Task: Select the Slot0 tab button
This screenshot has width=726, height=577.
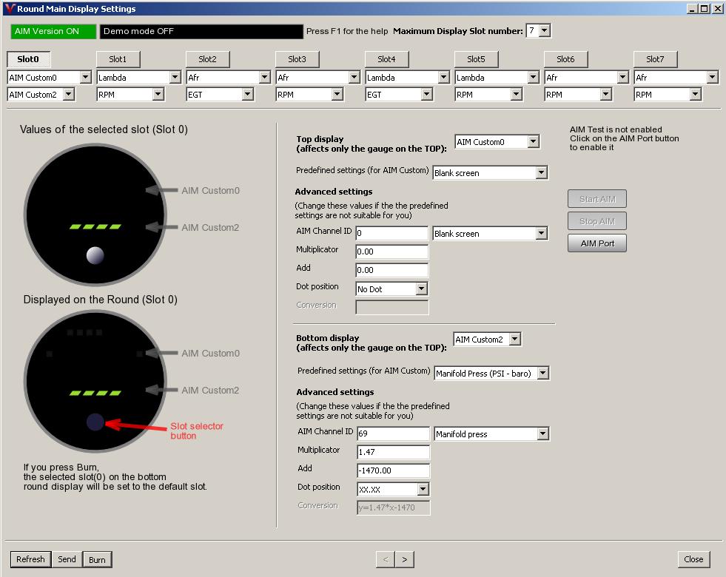Action: coord(28,59)
